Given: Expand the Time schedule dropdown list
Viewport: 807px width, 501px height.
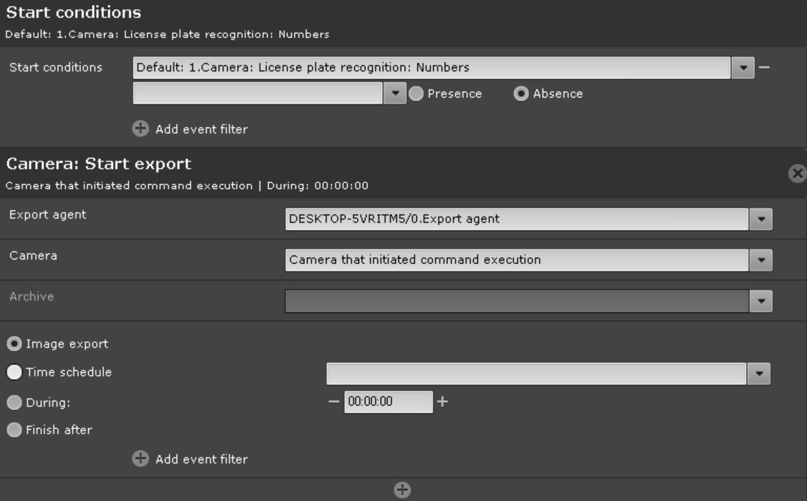Looking at the screenshot, I should [x=759, y=373].
